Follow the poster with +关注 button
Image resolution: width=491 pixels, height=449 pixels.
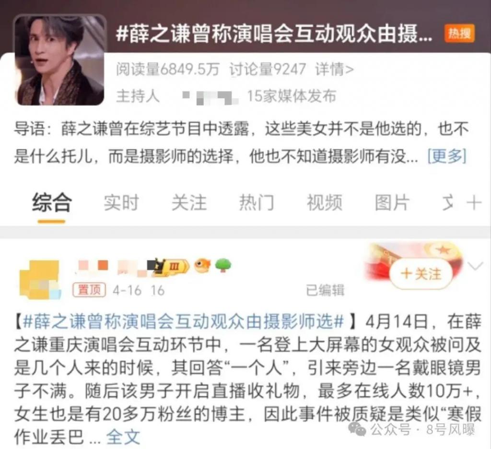pyautogui.click(x=421, y=274)
